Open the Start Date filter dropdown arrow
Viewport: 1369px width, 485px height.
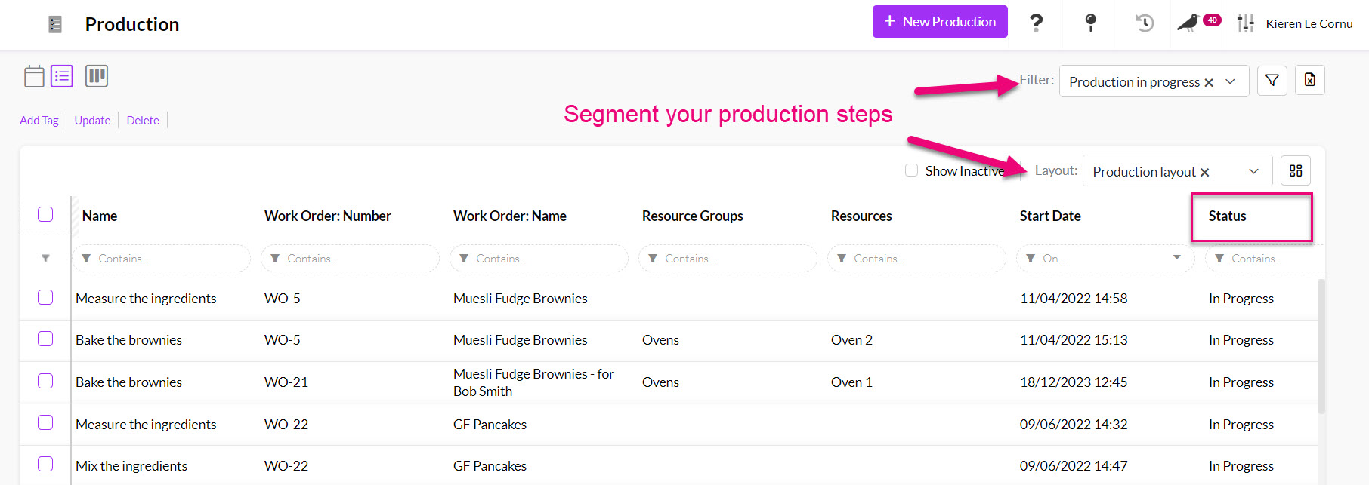(1176, 258)
